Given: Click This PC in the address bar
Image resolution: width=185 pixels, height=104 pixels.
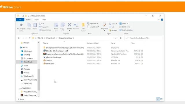Looking at the screenshot, I should pyautogui.click(x=40, y=38).
